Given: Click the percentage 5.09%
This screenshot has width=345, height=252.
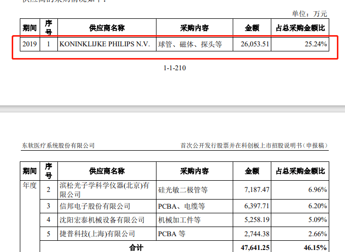Looking at the screenshot, I should (x=317, y=219).
